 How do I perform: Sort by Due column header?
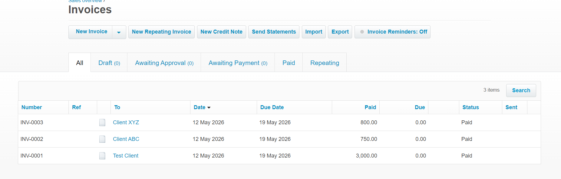(420, 107)
